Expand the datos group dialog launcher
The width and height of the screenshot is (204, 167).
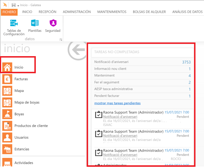tap(61, 40)
